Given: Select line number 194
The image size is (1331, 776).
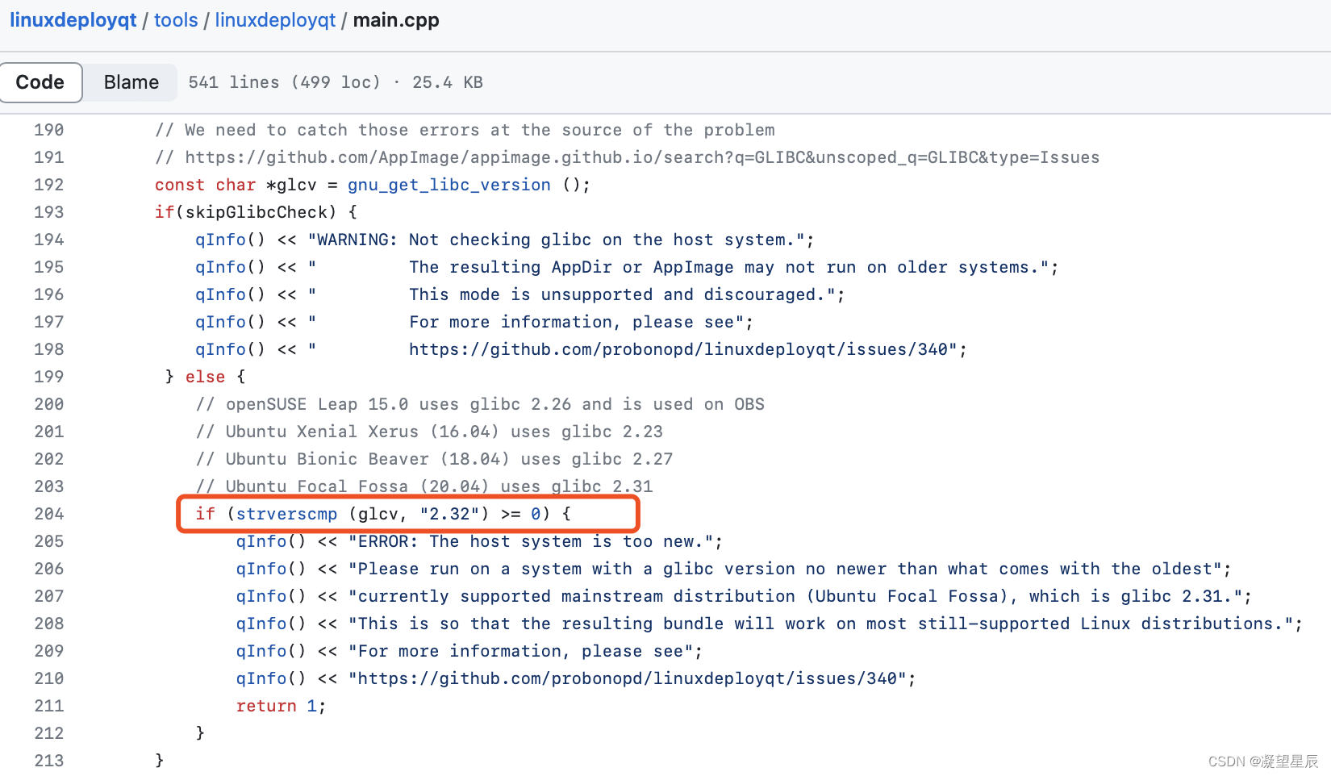Looking at the screenshot, I should 48,240.
